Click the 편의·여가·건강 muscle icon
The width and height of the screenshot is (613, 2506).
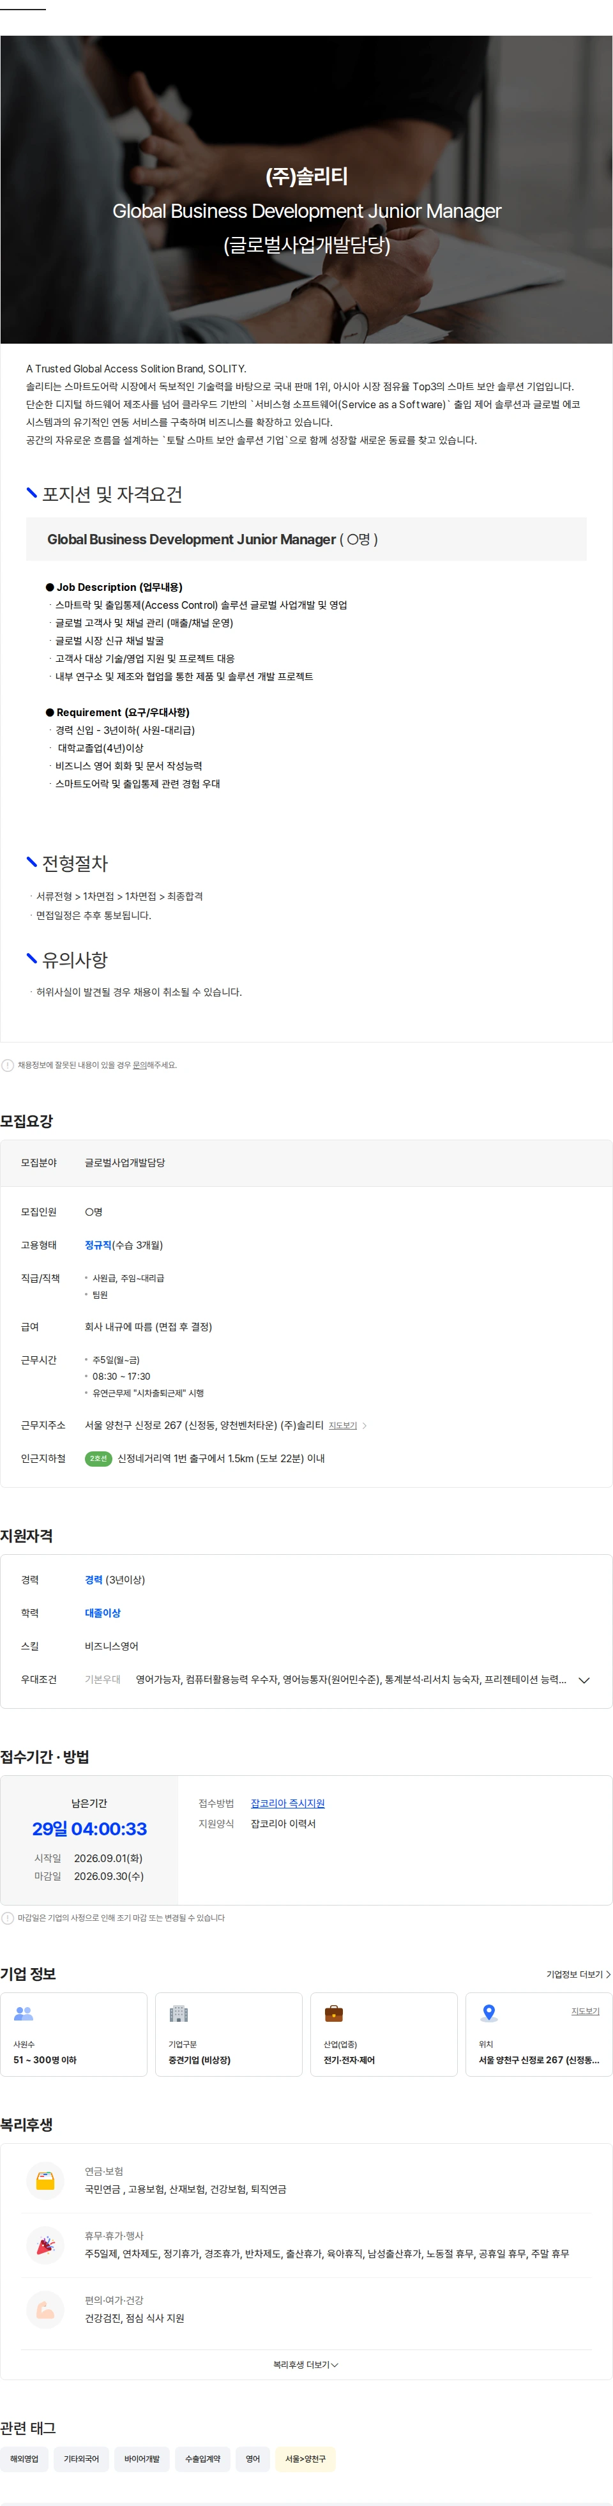click(45, 2309)
